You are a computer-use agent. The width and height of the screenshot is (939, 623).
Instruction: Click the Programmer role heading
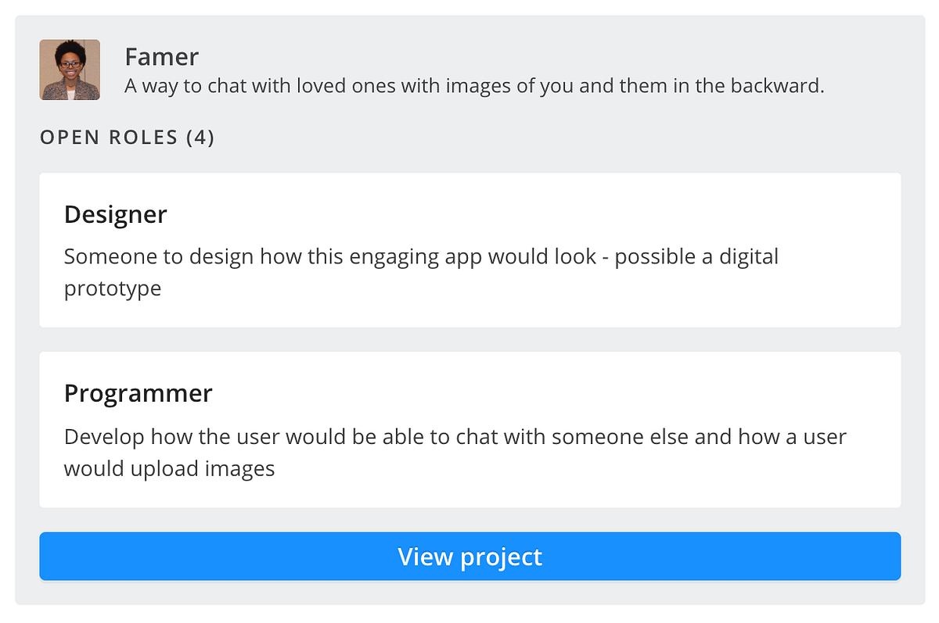[x=139, y=392]
